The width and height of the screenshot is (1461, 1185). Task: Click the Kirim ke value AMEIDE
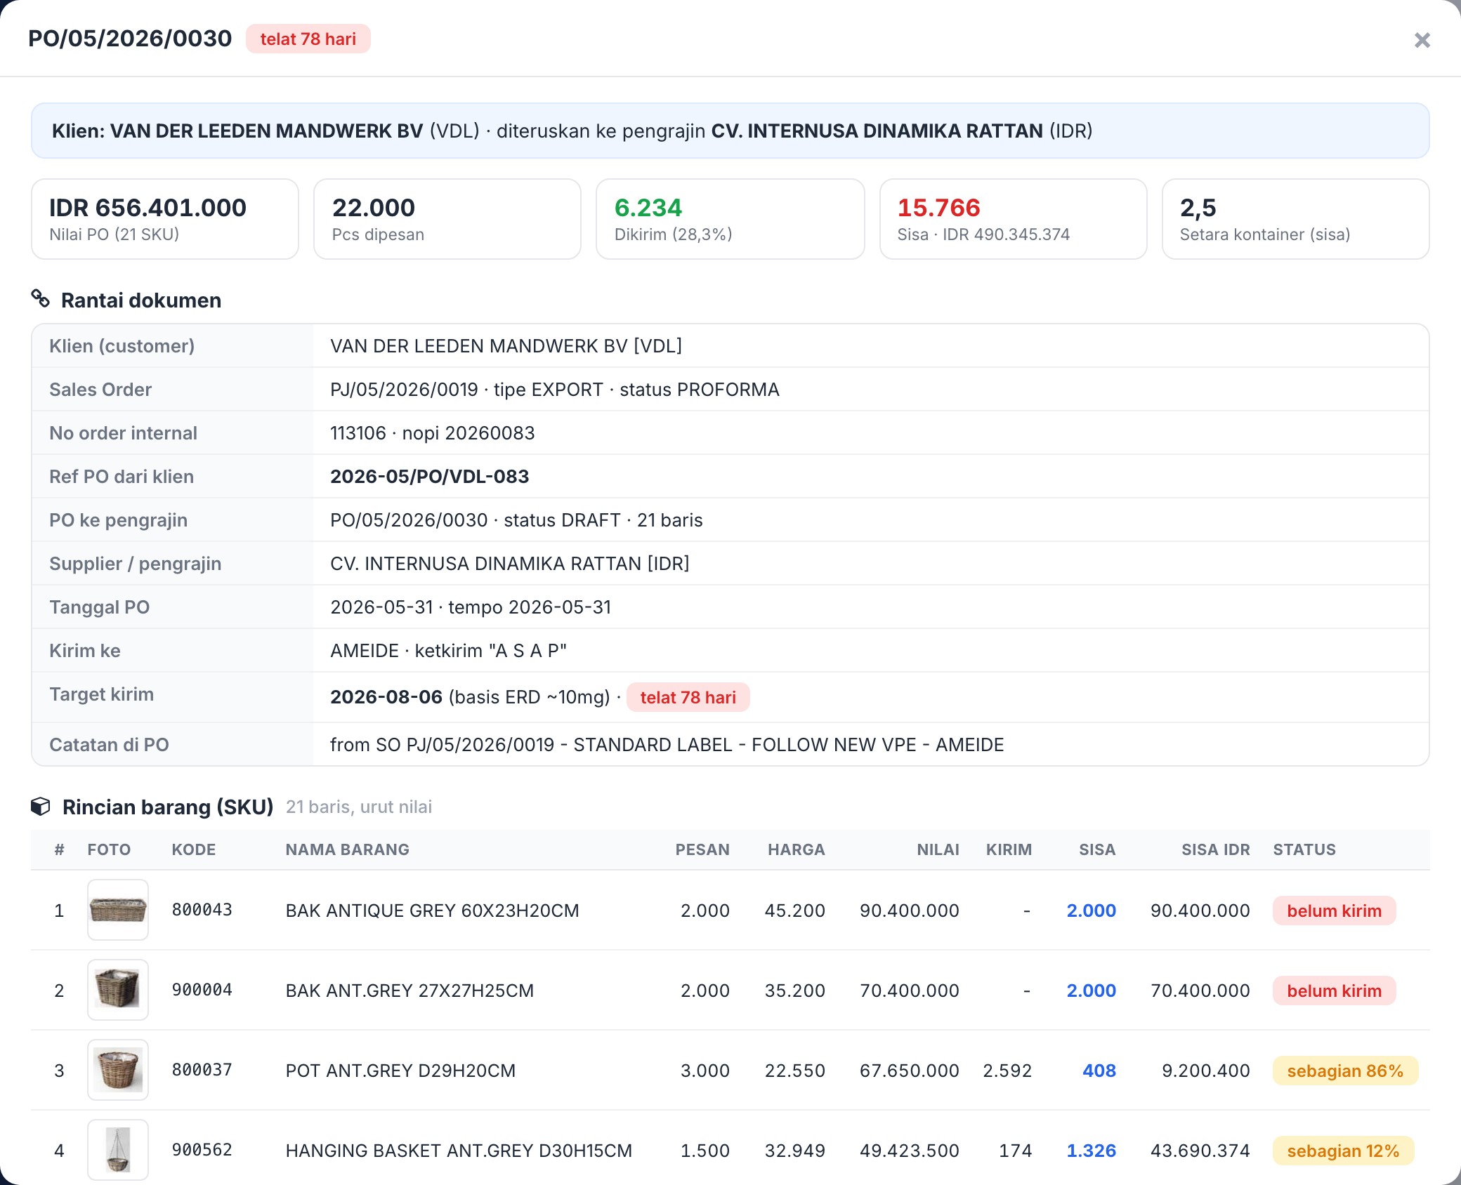365,651
